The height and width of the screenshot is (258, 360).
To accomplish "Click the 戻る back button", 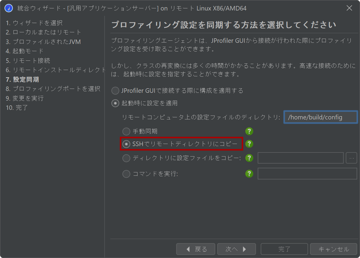I will pos(196,249).
